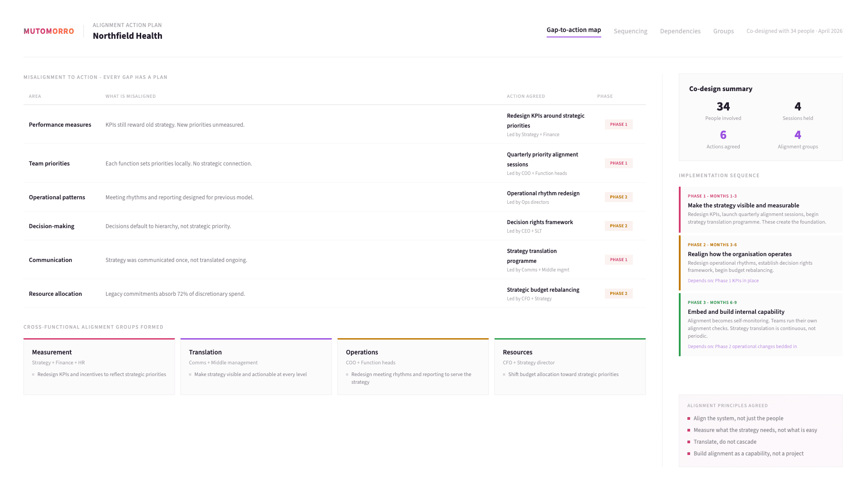Click the PHASE 1 badge for Strategy translation programme
866x487 pixels.
pyautogui.click(x=618, y=260)
